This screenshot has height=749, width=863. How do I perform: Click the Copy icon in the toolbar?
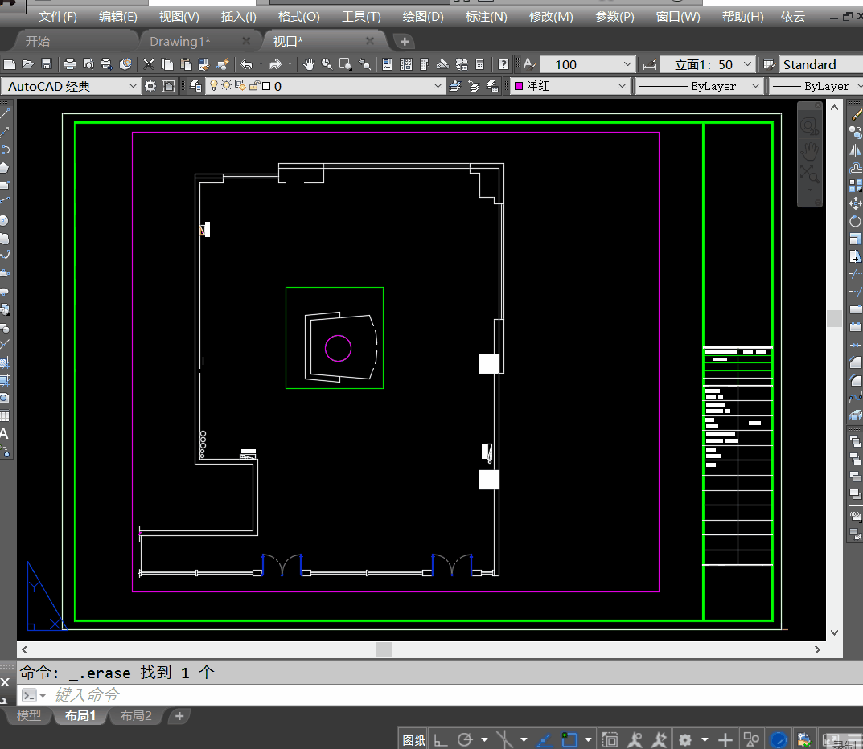click(167, 64)
